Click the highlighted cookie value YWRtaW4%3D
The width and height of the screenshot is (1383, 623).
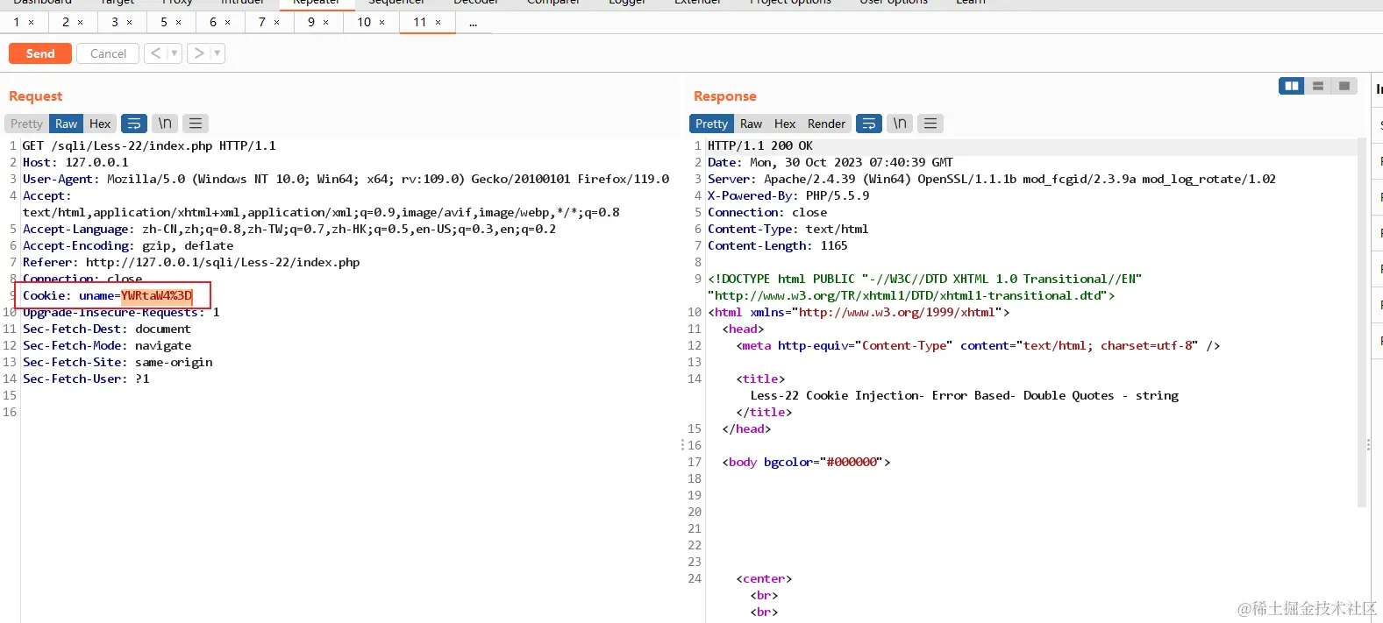point(156,295)
